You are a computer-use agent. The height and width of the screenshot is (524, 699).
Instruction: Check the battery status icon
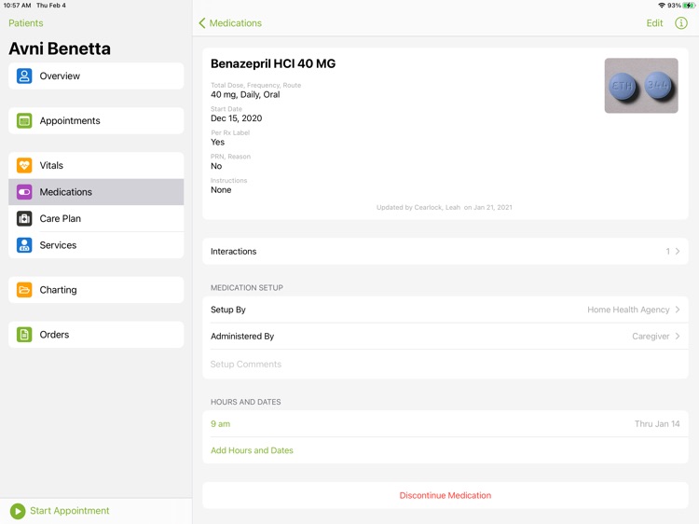[689, 6]
